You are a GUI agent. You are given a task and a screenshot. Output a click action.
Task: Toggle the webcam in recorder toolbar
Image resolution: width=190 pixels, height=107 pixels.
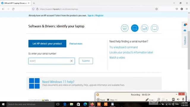(173, 100)
